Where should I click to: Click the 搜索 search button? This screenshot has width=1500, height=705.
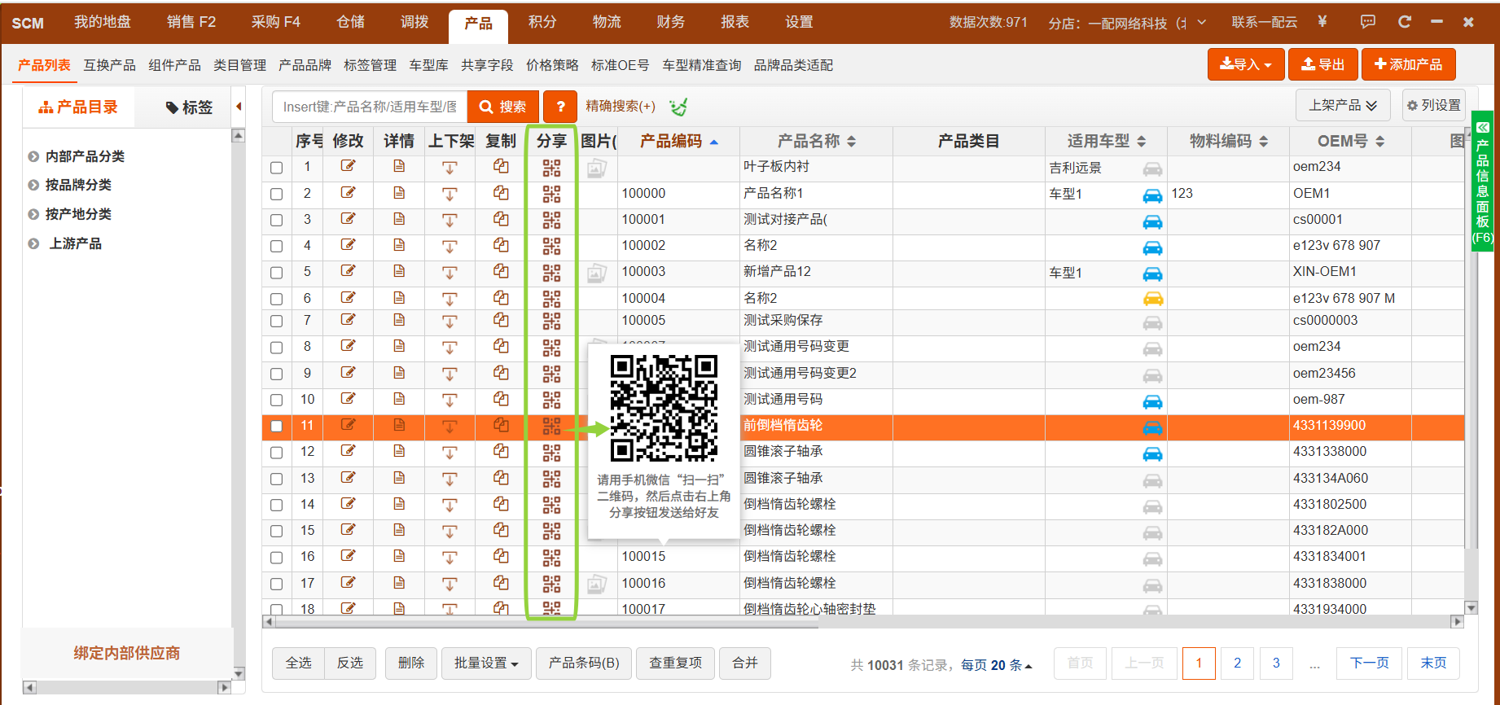tap(502, 107)
